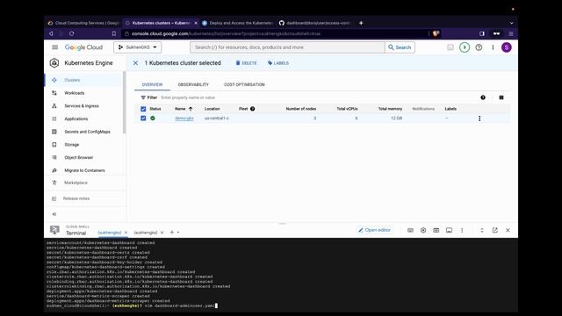Screen dimensions: 562x316
Task: Switch to the Cloud Computing Services browser tab
Action: (x=83, y=23)
